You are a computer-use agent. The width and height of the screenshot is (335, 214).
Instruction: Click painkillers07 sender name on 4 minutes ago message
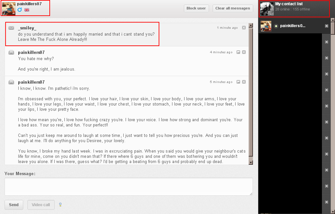(x=31, y=53)
